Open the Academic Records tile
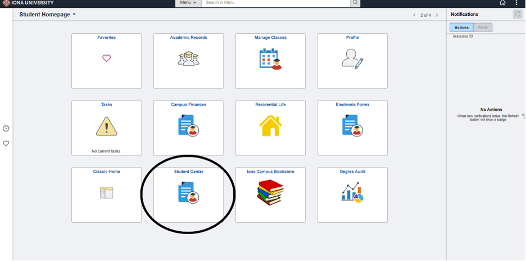 tap(188, 61)
